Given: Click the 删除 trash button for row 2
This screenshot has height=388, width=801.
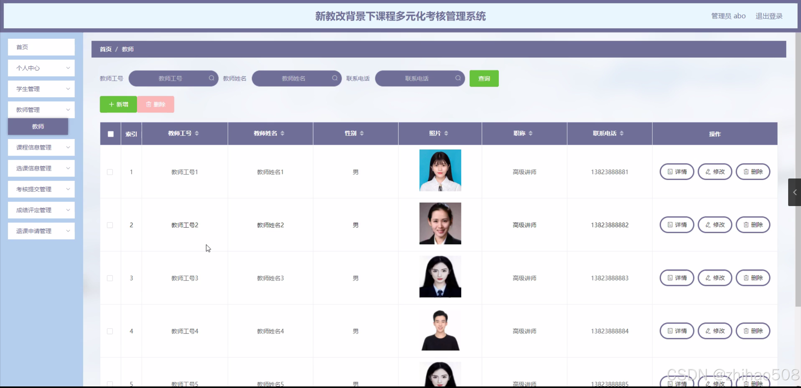Looking at the screenshot, I should [x=752, y=225].
